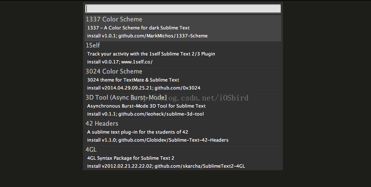
Task: Click 'Track your activity with the 1self' description
Action: click(x=151, y=54)
